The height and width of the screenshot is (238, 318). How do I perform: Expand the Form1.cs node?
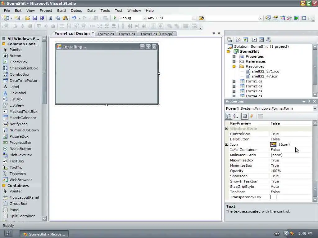tap(234, 81)
